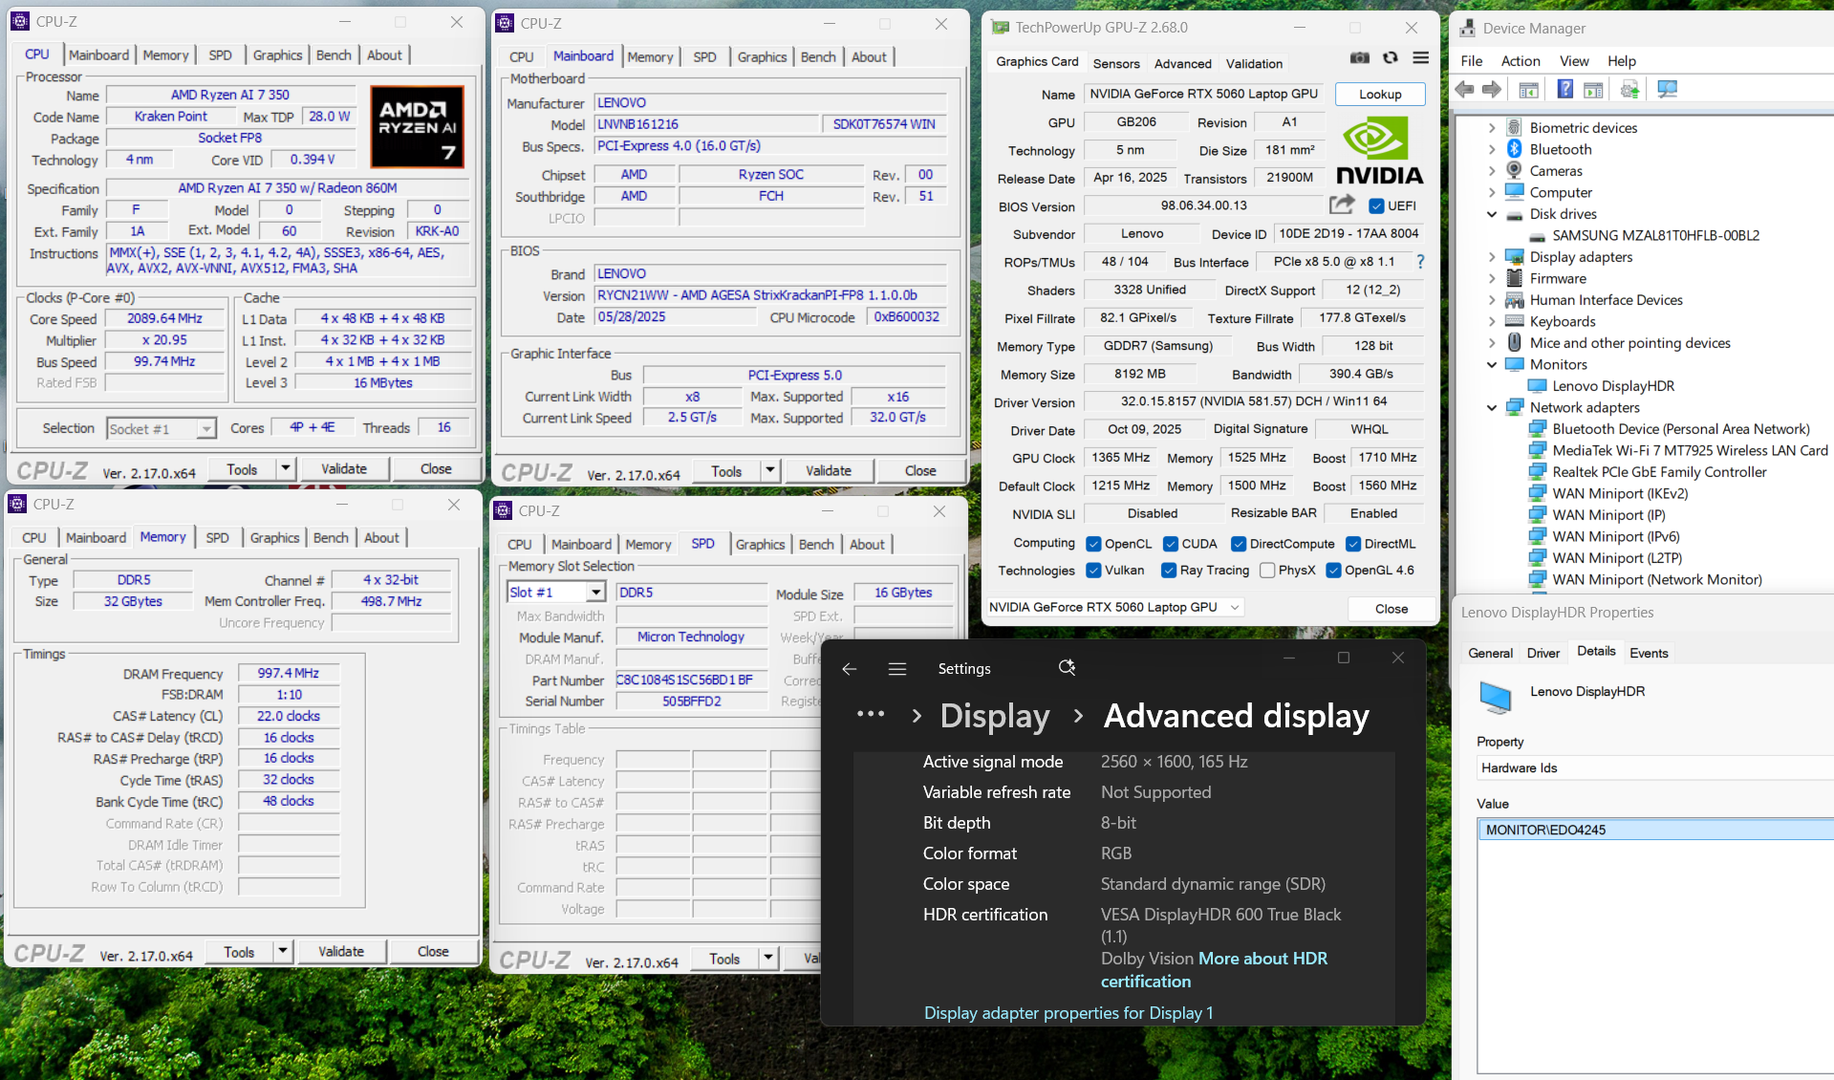Click the GPU-Z screenshot camera icon

coord(1359,58)
